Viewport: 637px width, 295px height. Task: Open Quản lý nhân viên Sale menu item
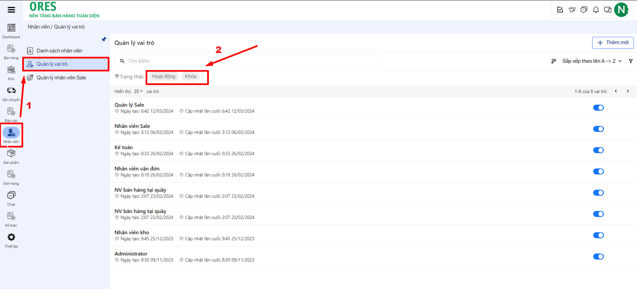pyautogui.click(x=61, y=78)
